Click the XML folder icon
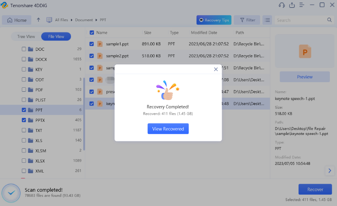Viewport: 337px width, 206px height. 31,171
